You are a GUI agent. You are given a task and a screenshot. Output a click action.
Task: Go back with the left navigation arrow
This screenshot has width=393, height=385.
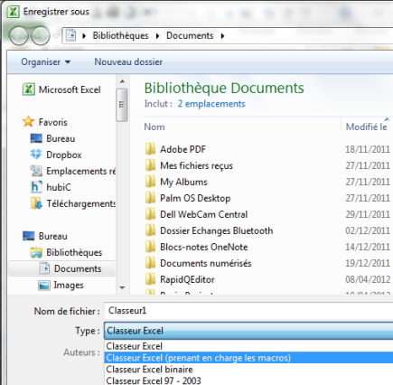pyautogui.click(x=19, y=36)
